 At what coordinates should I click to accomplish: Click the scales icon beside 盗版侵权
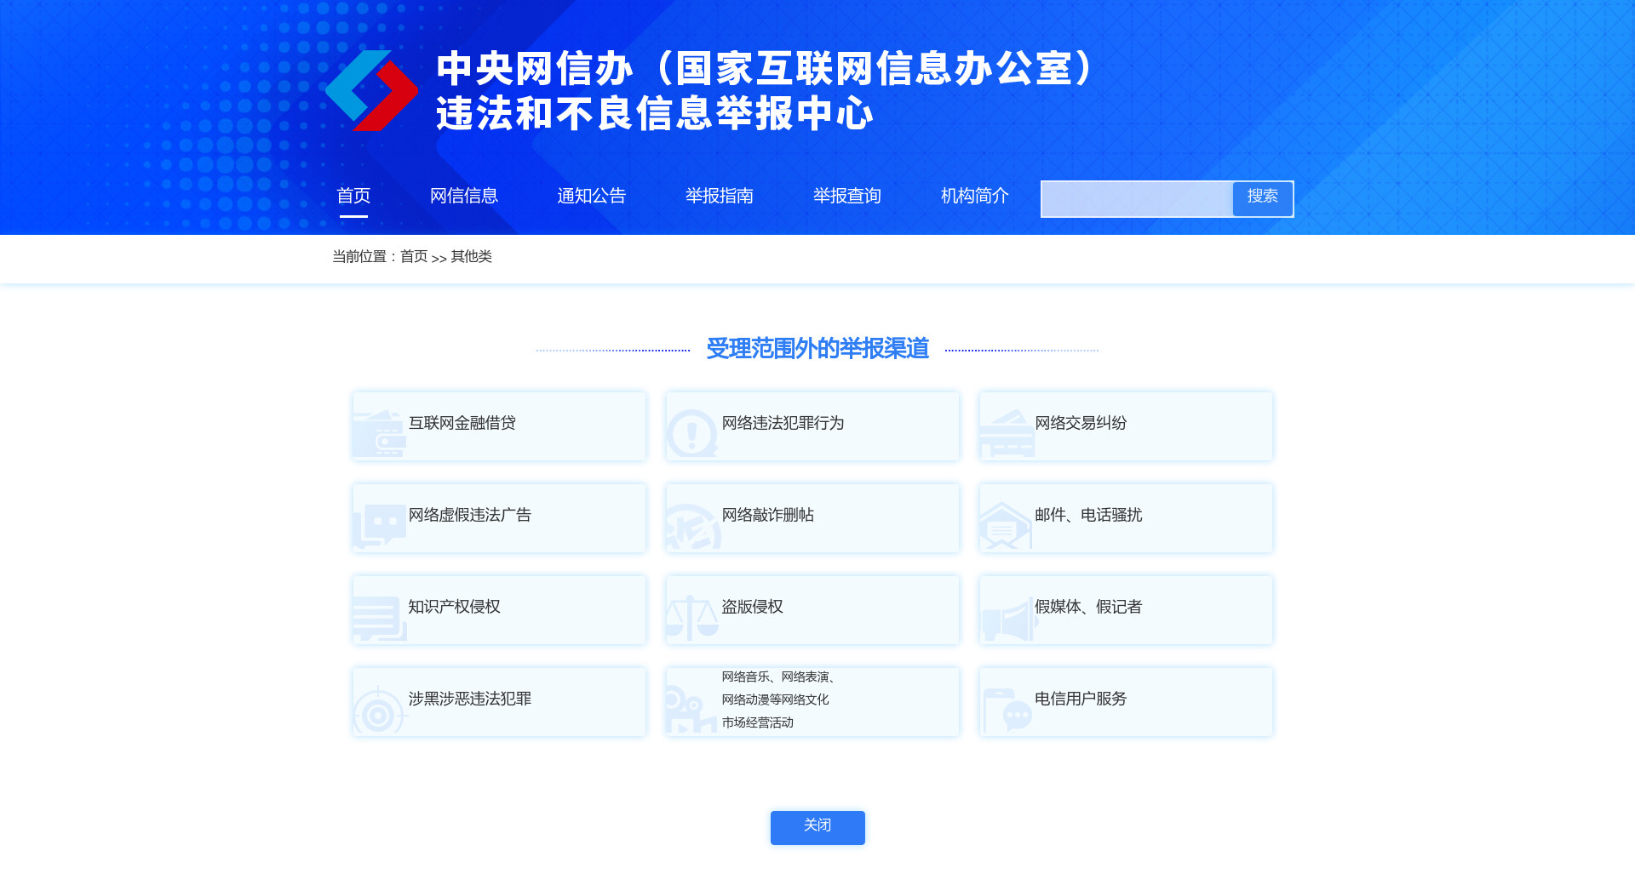pyautogui.click(x=692, y=618)
